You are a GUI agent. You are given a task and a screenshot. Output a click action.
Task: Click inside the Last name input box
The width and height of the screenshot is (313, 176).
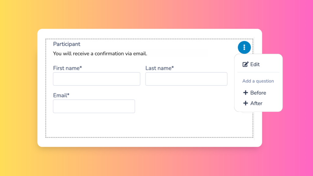coord(186,79)
